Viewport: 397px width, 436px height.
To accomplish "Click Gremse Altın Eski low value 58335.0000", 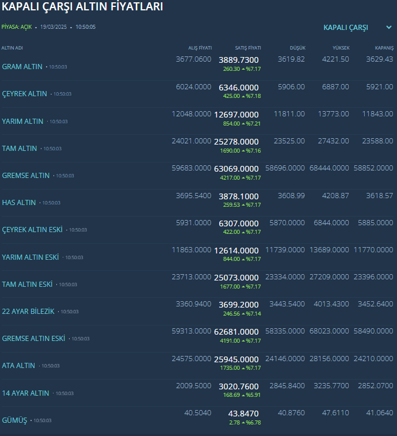I will coord(285,331).
